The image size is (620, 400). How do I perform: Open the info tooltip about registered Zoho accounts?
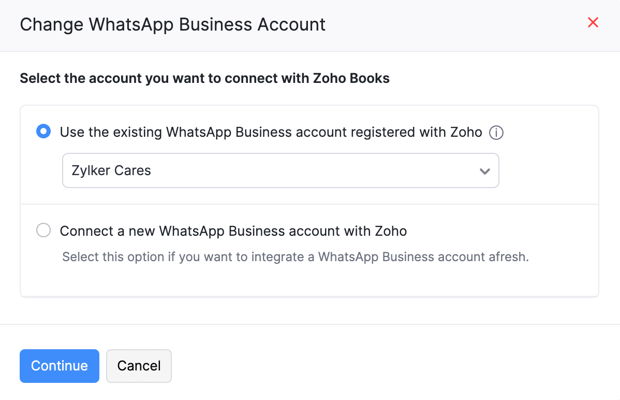(496, 133)
